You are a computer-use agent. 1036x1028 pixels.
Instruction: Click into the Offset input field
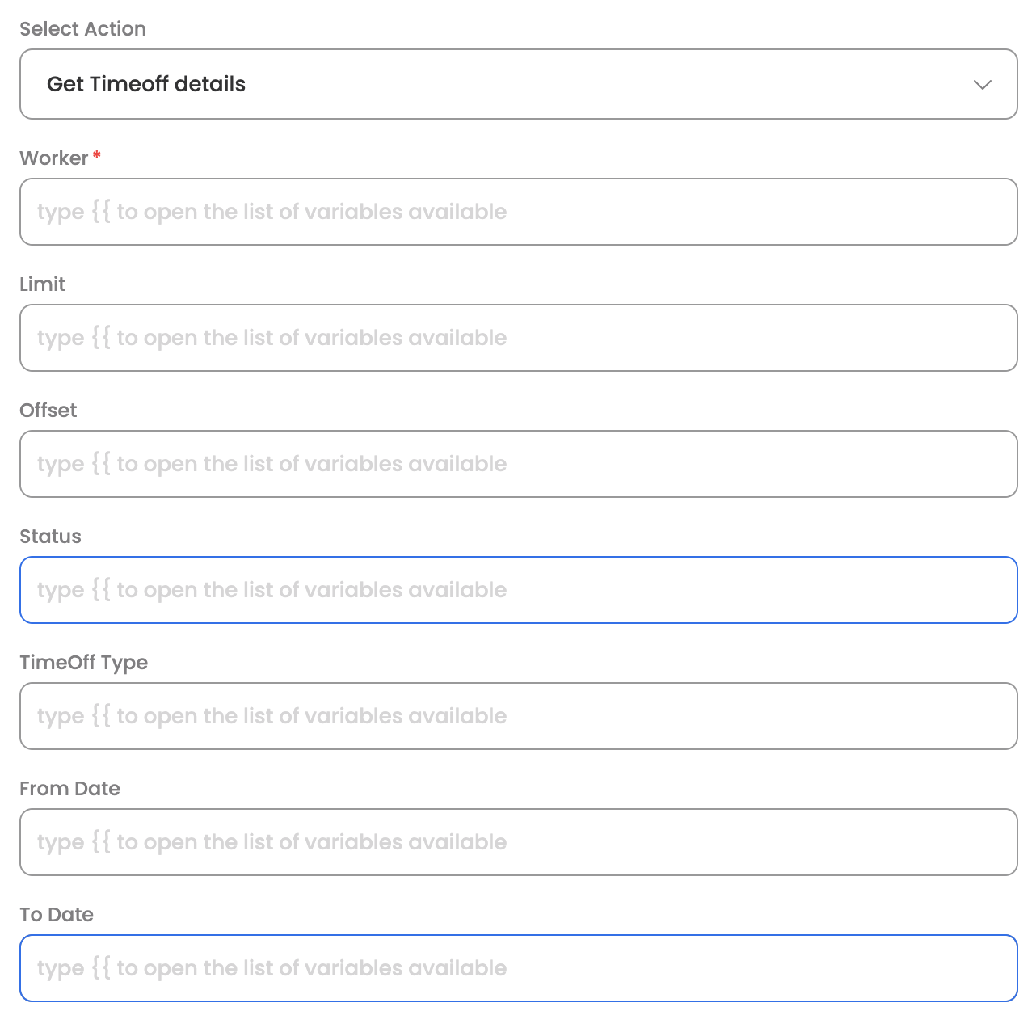[x=517, y=464]
